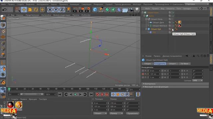Toggle layer checkbox for Объект Диск

pyautogui.click(x=170, y=22)
